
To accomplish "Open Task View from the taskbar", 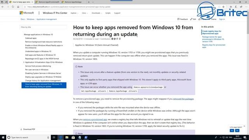I will pyautogui.click(x=54, y=137).
